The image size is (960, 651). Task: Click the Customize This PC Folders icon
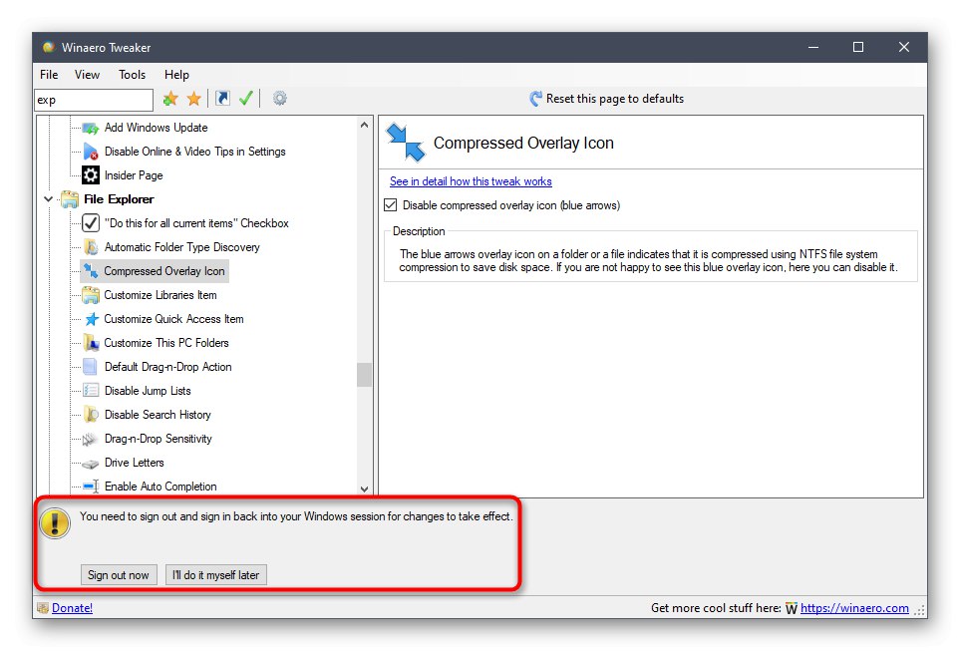91,343
